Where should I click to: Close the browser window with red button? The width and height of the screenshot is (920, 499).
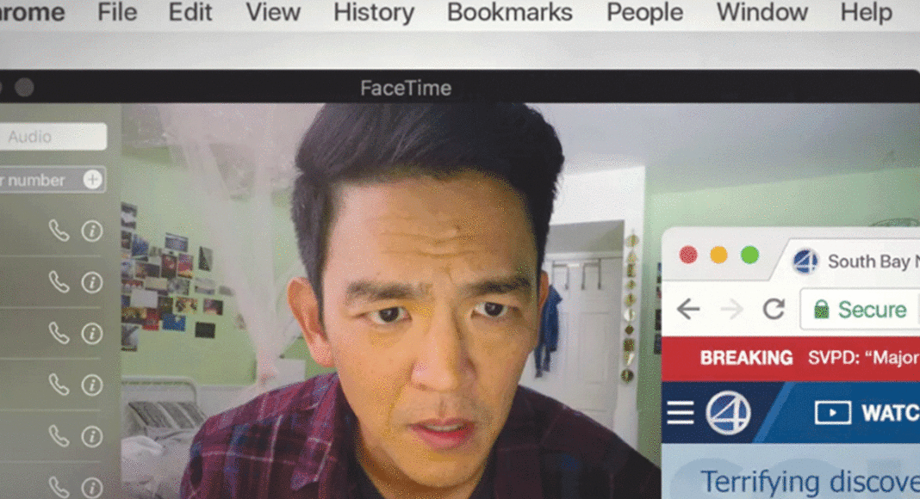pyautogui.click(x=688, y=256)
